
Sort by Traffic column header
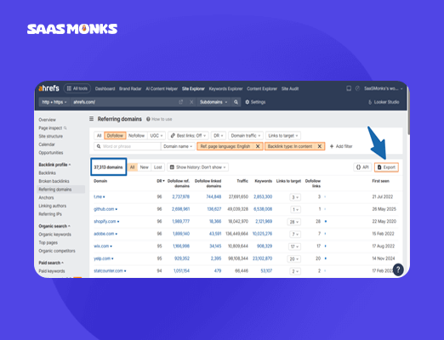coord(242,181)
